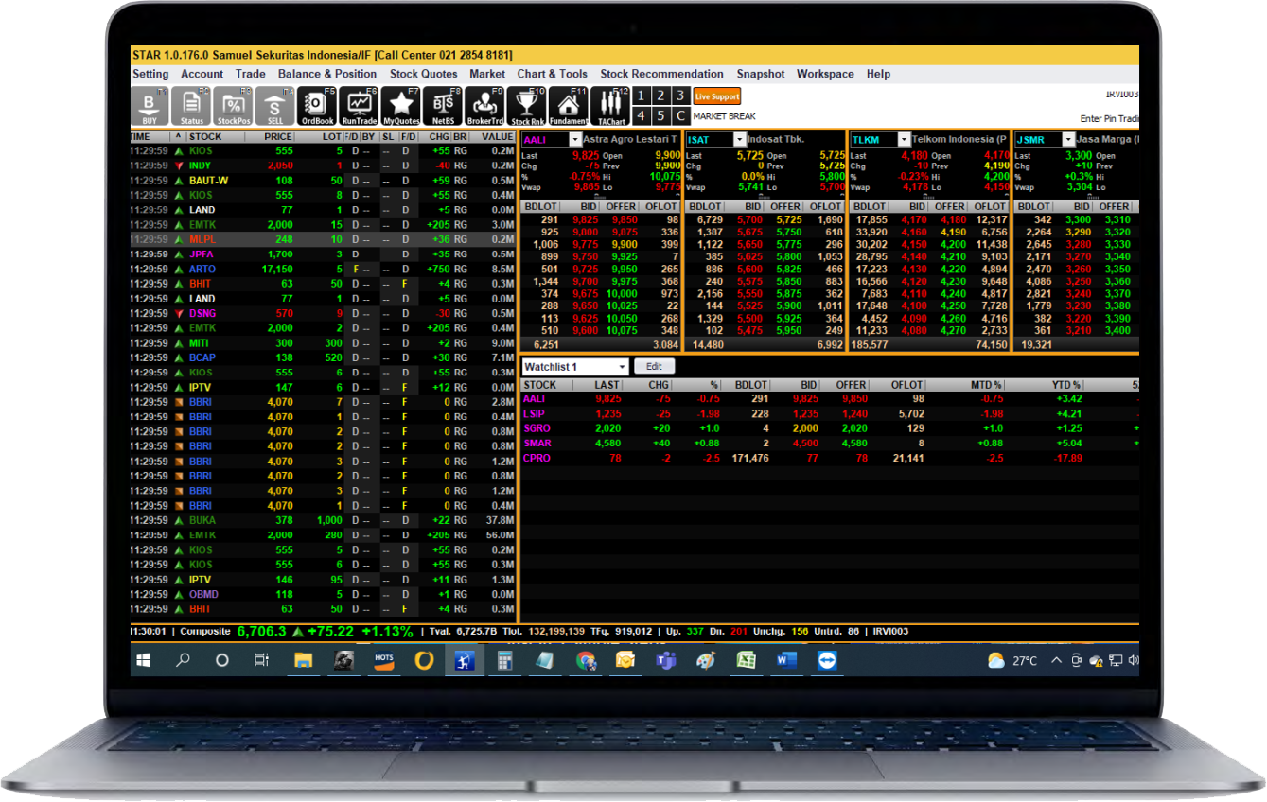This screenshot has width=1267, height=802.
Task: Switch to workspace 4 button
Action: pyautogui.click(x=641, y=116)
